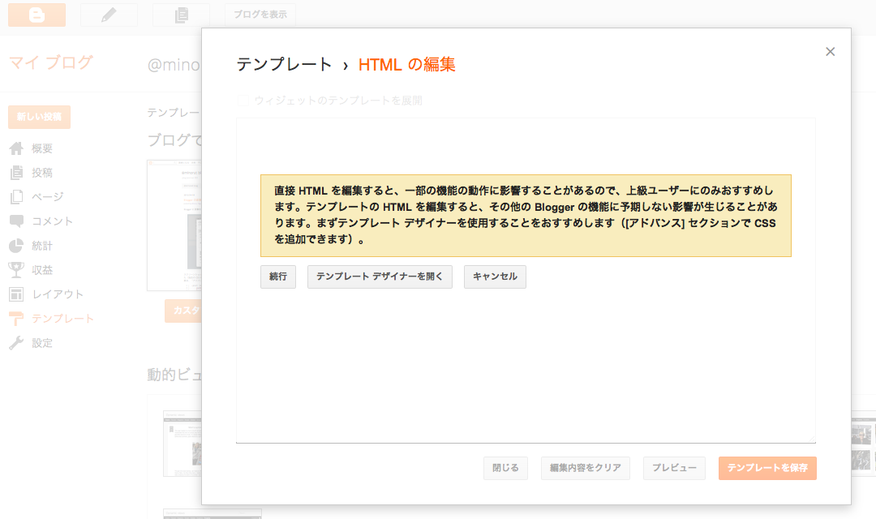Image resolution: width=876 pixels, height=519 pixels.
Task: Open プレビュー of the template
Action: pos(673,468)
